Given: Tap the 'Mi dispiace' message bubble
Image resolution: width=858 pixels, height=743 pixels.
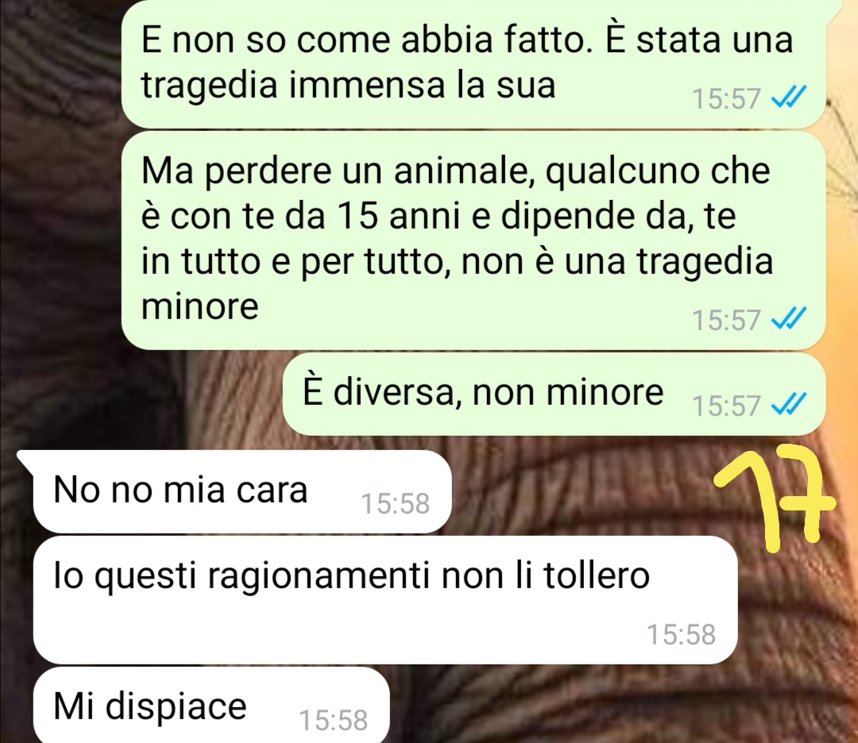Looking at the screenshot, I should [x=211, y=705].
